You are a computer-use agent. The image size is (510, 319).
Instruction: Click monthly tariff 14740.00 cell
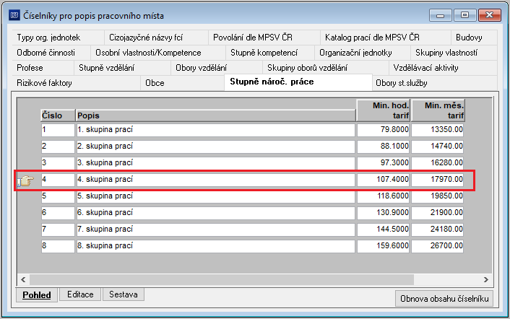[x=438, y=147]
